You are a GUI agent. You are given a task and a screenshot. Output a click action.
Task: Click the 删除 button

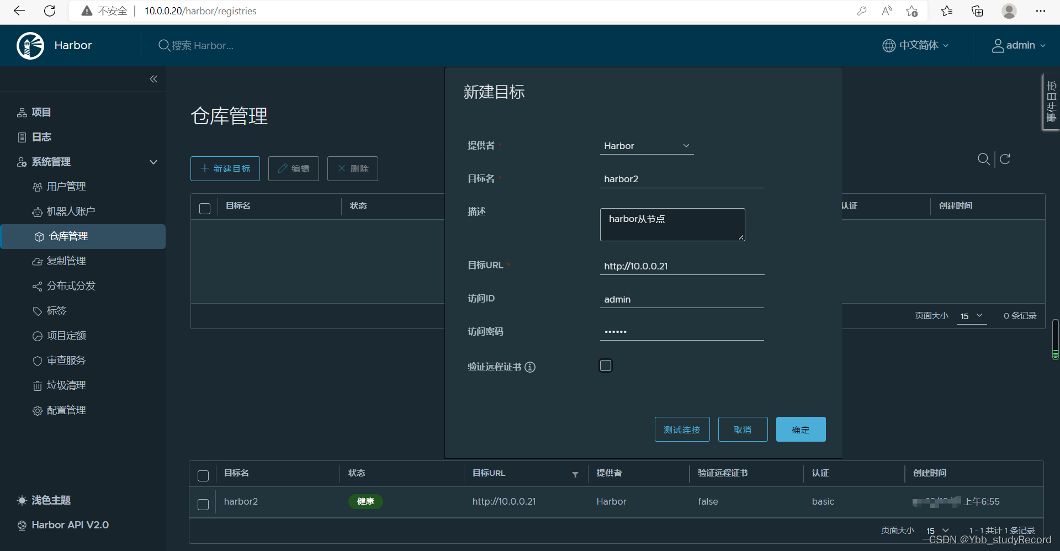353,168
